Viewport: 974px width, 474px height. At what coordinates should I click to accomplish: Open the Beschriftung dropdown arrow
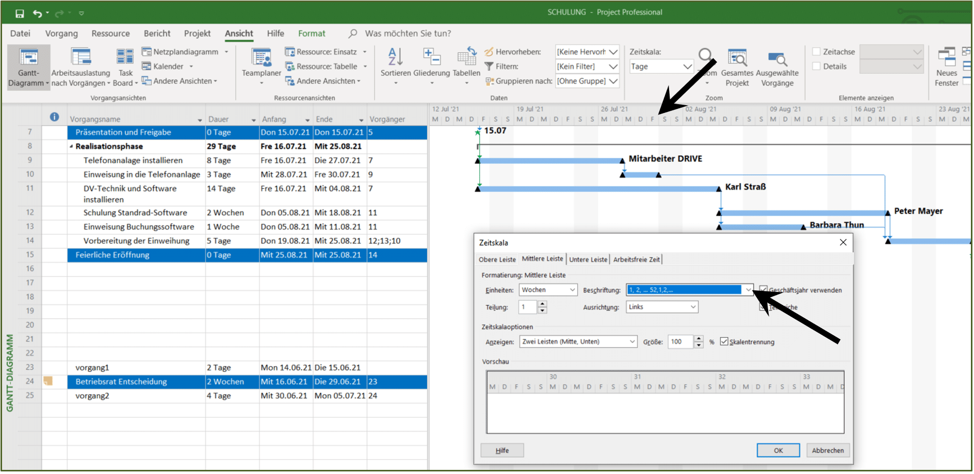tap(748, 290)
